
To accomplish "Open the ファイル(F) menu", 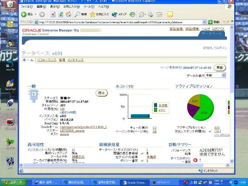I will [x=27, y=7].
